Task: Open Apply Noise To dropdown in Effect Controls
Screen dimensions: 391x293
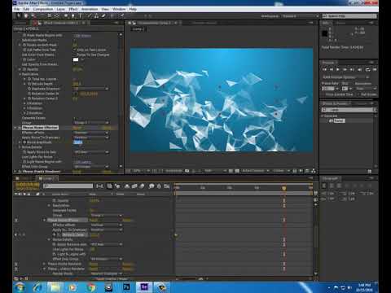Action: click(91, 138)
